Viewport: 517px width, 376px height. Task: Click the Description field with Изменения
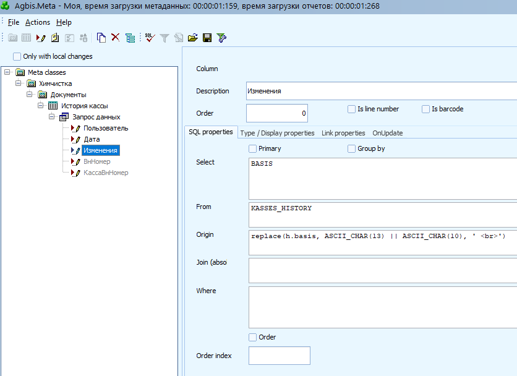[382, 91]
